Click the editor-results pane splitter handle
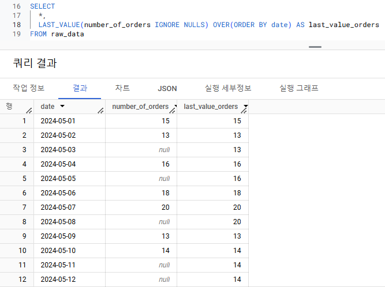The height and width of the screenshot is (287, 385). (315, 47)
